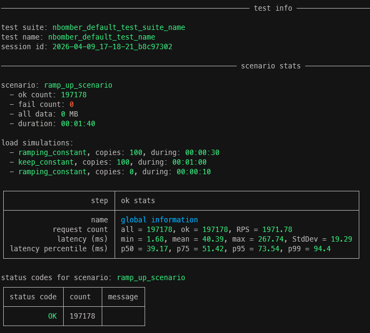Click the blue global information text

(x=159, y=220)
